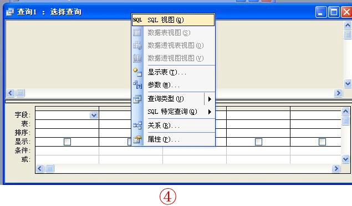Click the 排序 cell in first column

click(x=67, y=133)
